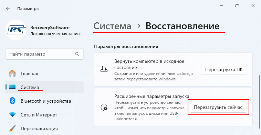The image size is (261, 135).
Task: Open the Главная section
Action: pyautogui.click(x=44, y=74)
